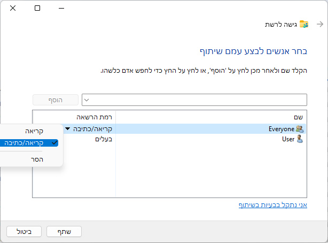Click inside the name entry text field

198,100
